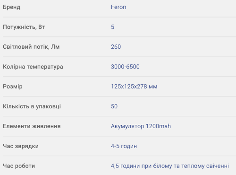Select the power value 5
This screenshot has width=236, height=175.
[x=112, y=27]
